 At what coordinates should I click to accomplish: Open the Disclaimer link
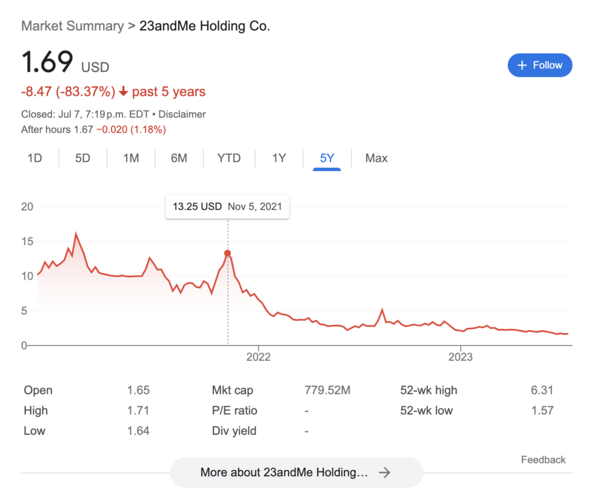coord(182,114)
